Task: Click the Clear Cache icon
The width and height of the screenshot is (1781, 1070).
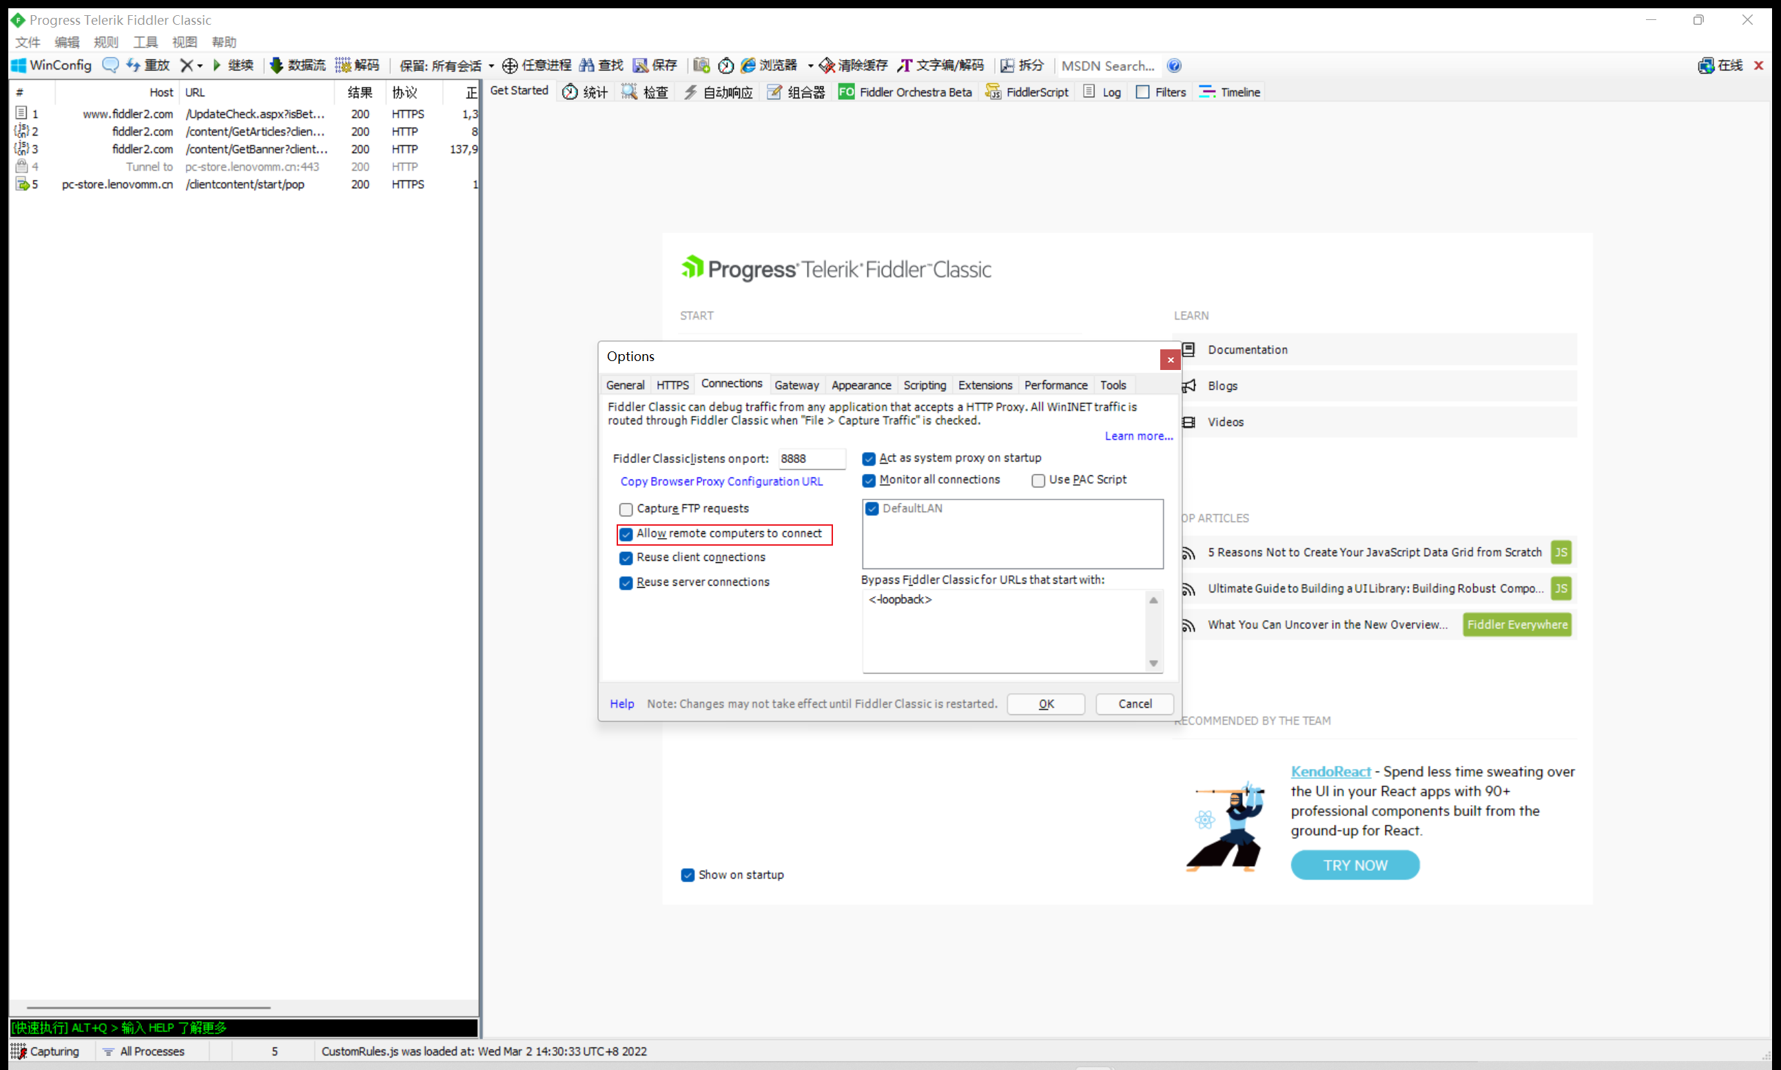Action: pyautogui.click(x=827, y=65)
